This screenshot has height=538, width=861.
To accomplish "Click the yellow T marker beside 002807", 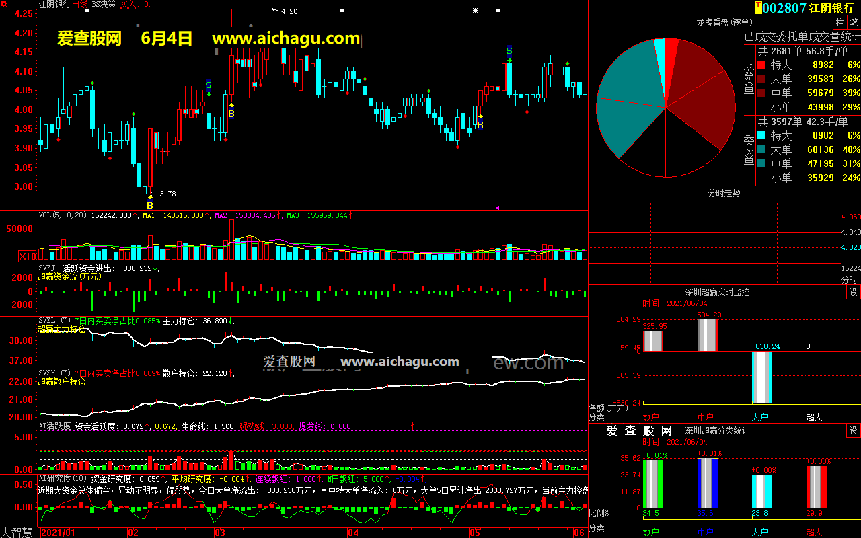I will click(759, 7).
